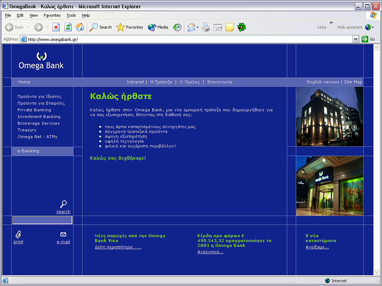
Task: Click the Επικοινωνία navigation link
Action: pyautogui.click(x=220, y=82)
